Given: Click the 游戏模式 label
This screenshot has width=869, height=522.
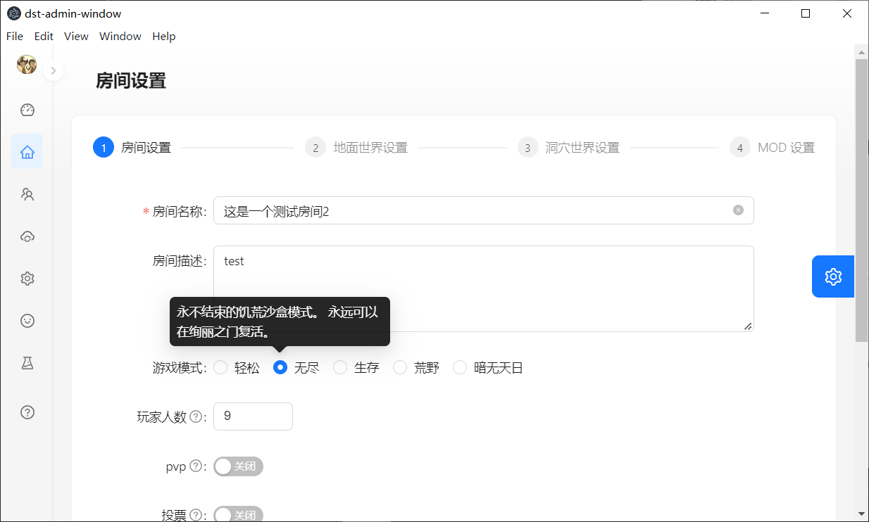Looking at the screenshot, I should click(180, 367).
